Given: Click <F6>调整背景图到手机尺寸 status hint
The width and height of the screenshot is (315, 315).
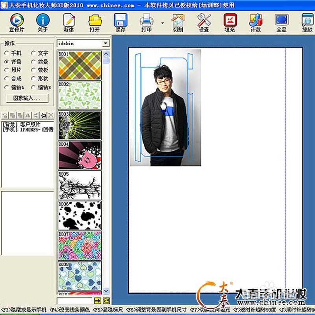Looking at the screenshot, I should (156, 310).
